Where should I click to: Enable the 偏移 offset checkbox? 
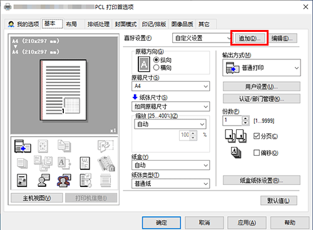[x=257, y=152]
